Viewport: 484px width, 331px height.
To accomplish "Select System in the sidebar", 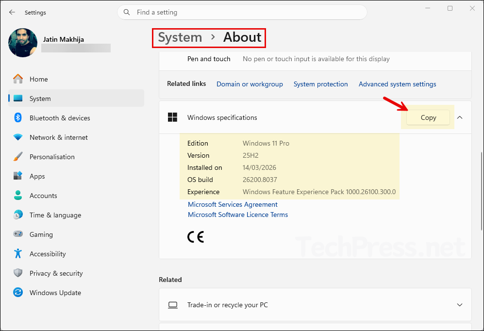I will 39,99.
